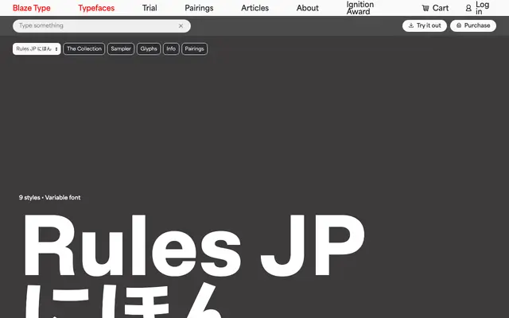Image resolution: width=509 pixels, height=318 pixels.
Task: Click the Purchase button
Action: tap(473, 25)
